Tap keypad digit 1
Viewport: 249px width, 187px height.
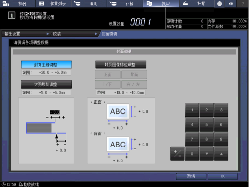pyautogui.click(x=192, y=110)
